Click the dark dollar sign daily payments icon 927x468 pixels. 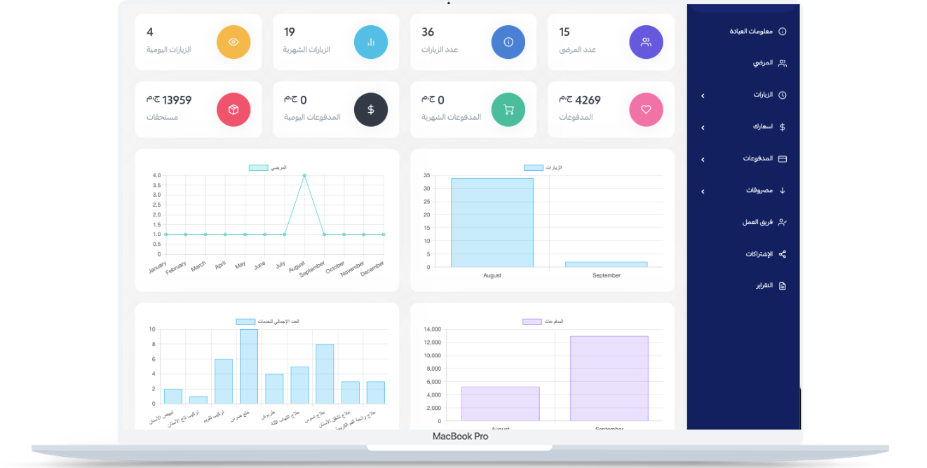click(x=371, y=110)
